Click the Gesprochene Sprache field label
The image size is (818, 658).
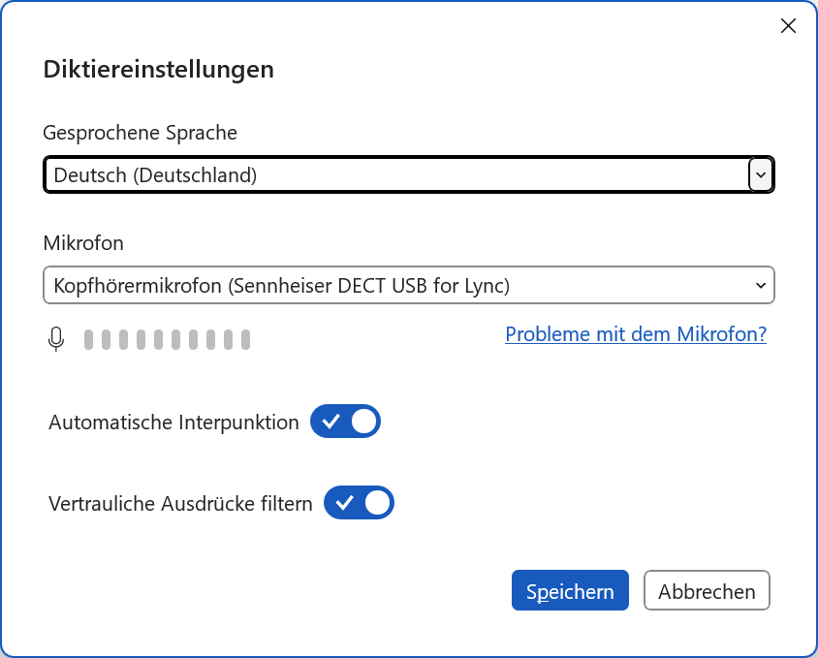[x=141, y=133]
